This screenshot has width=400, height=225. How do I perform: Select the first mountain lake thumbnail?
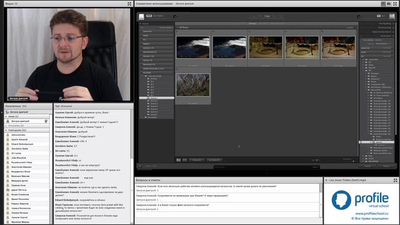tap(193, 47)
